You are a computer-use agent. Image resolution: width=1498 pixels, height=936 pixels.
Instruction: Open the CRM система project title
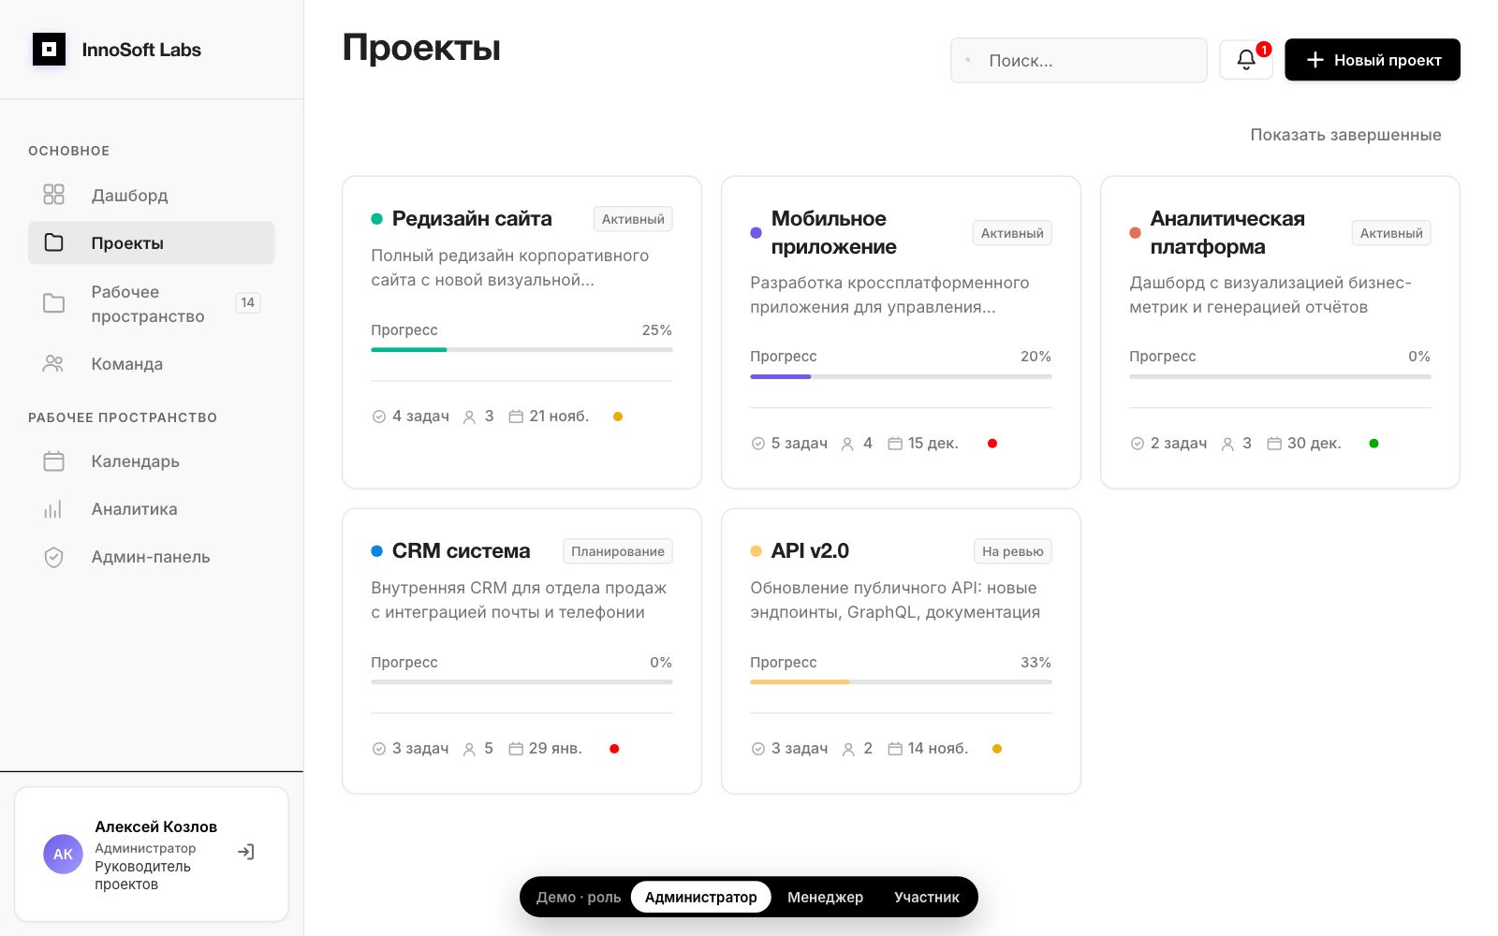coord(461,551)
